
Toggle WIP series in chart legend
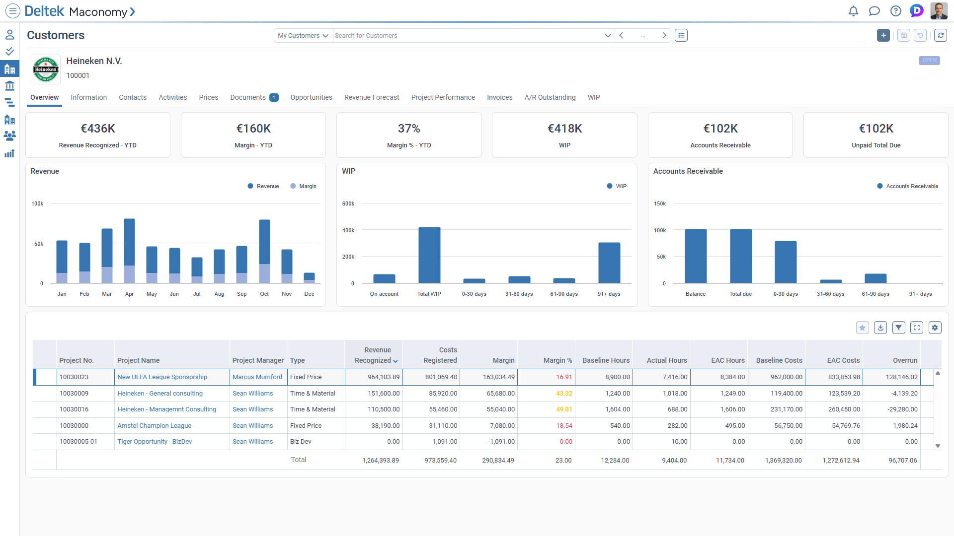[617, 186]
